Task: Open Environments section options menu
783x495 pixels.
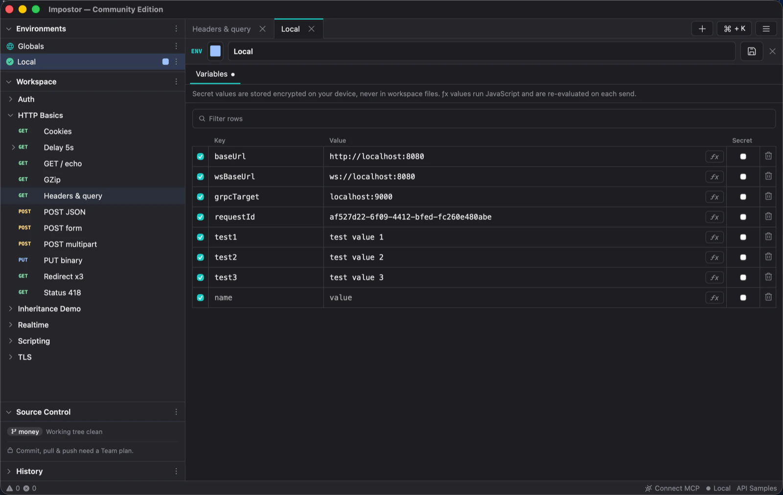Action: coord(176,29)
